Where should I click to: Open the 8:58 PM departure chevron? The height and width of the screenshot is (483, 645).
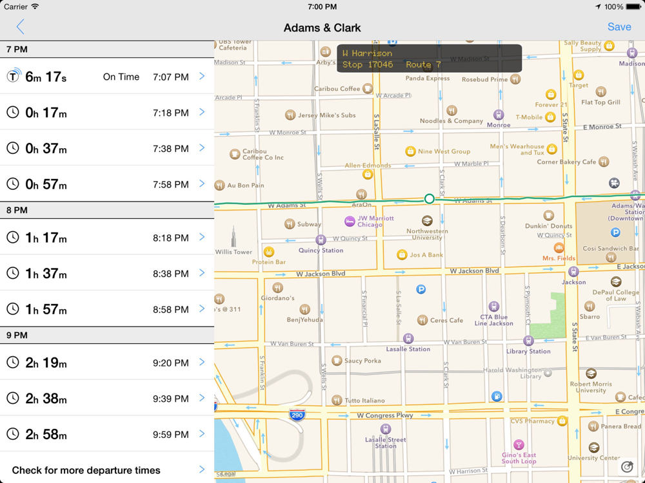pyautogui.click(x=202, y=309)
